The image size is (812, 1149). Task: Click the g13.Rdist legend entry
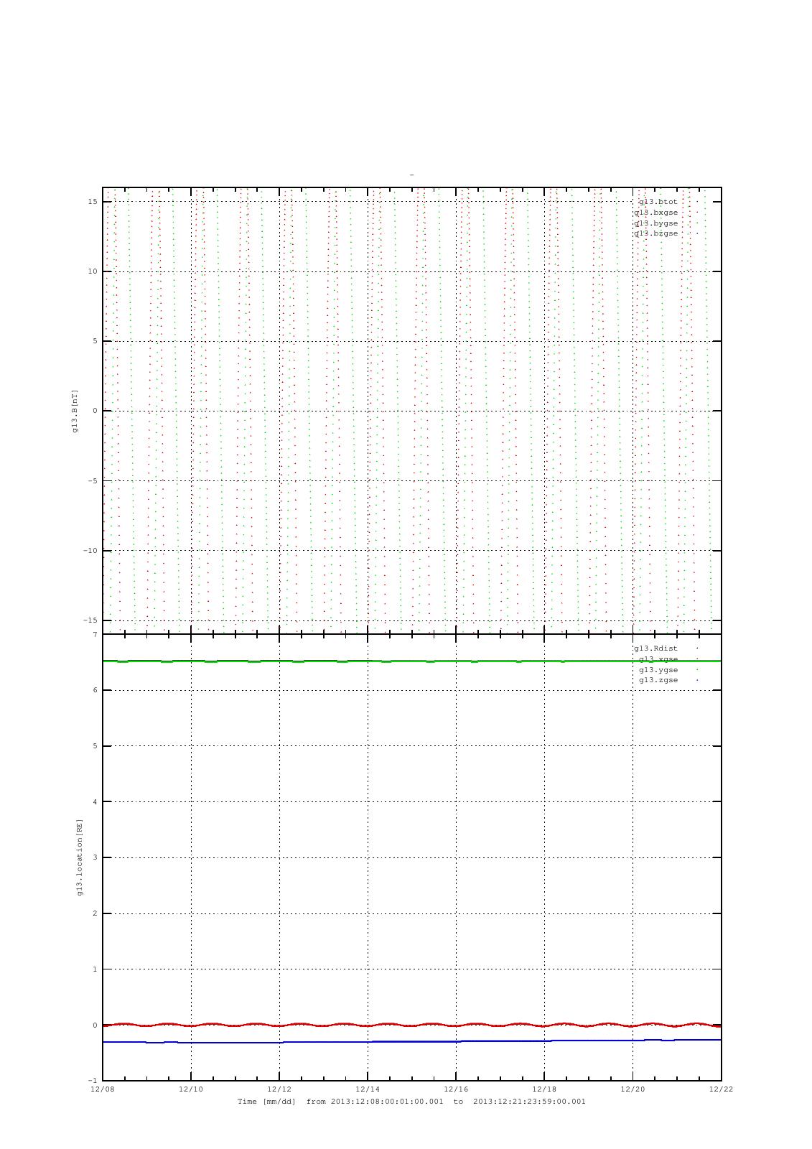pos(656,648)
